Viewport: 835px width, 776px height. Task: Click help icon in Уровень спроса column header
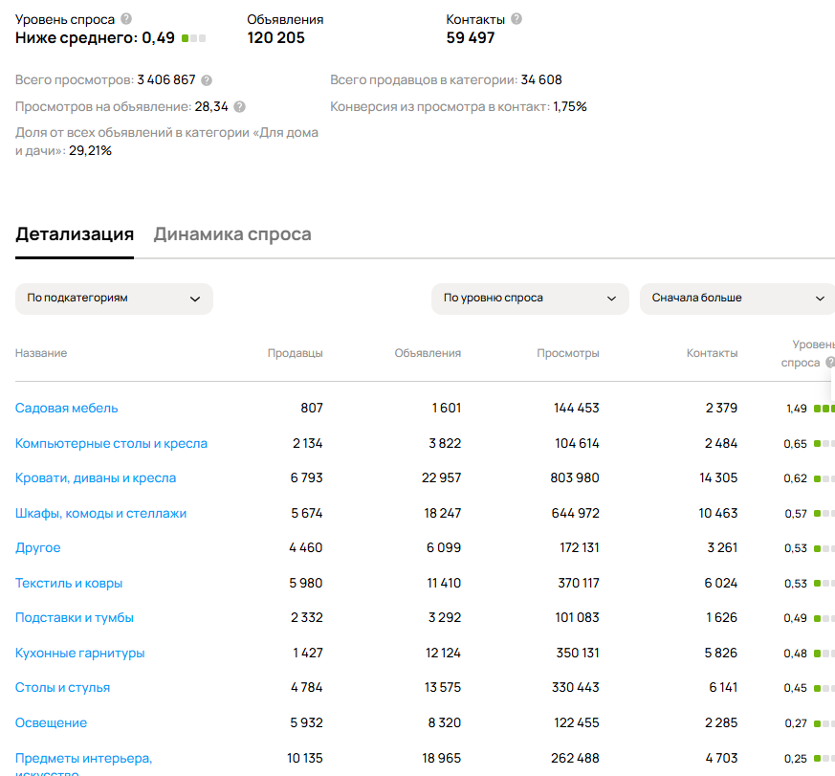(829, 363)
